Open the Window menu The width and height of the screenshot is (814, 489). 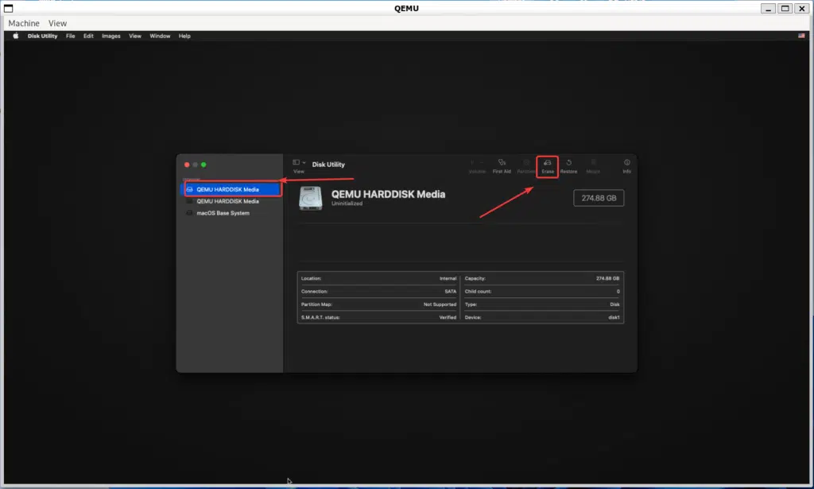tap(160, 36)
